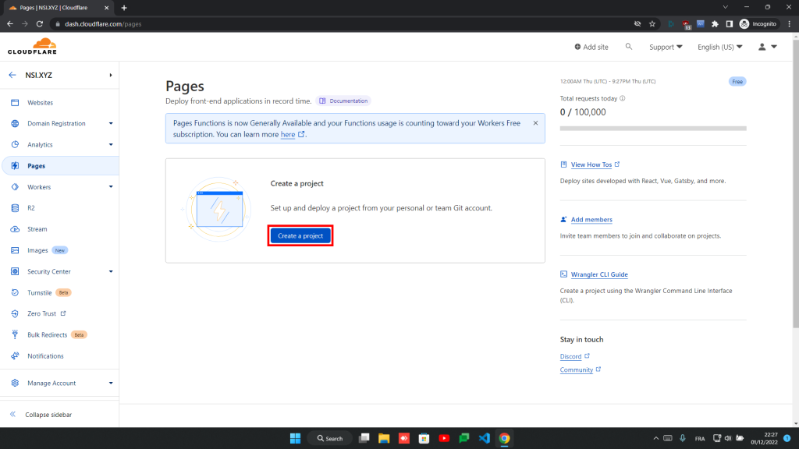The height and width of the screenshot is (449, 799).
Task: Expand the Manage Account submenu arrow
Action: tap(111, 383)
